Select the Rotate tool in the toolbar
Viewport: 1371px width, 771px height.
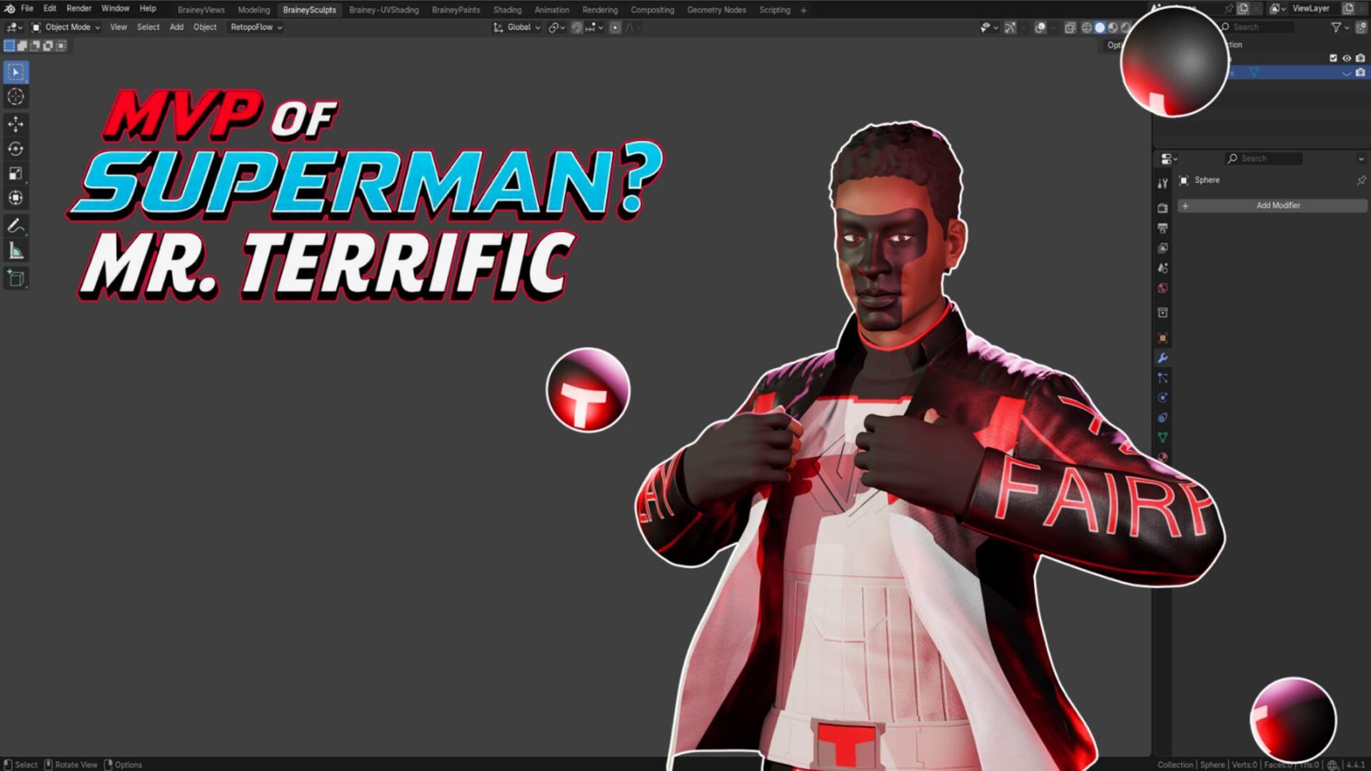(16, 148)
